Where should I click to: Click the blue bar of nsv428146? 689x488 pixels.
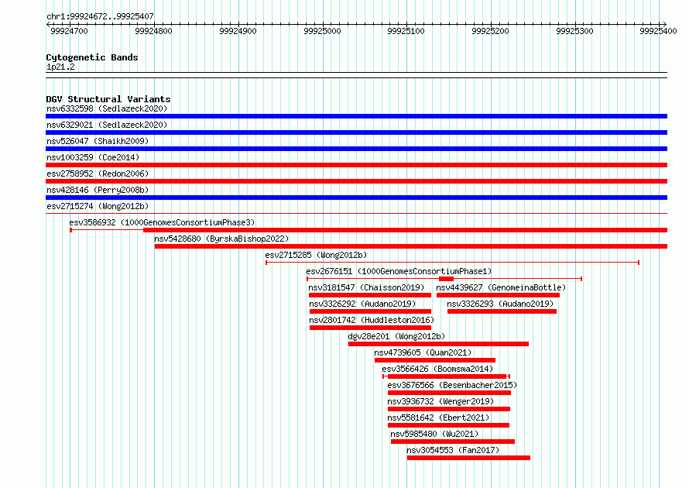click(x=356, y=198)
